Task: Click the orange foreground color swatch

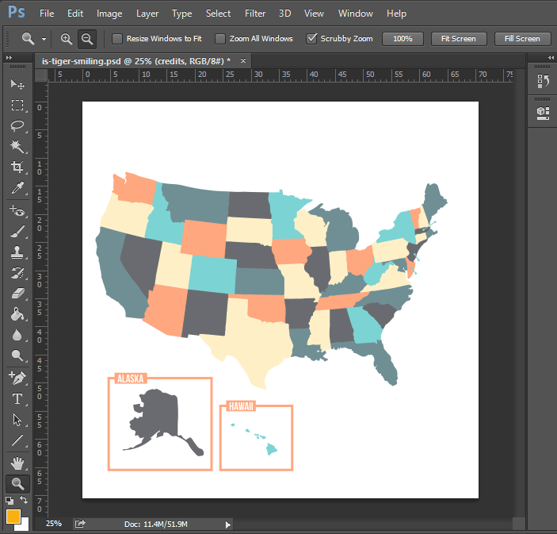Action: coord(13,517)
